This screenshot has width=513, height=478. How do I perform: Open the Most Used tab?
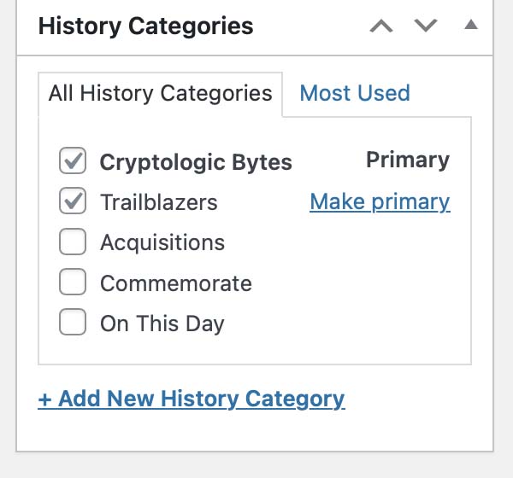[355, 93]
